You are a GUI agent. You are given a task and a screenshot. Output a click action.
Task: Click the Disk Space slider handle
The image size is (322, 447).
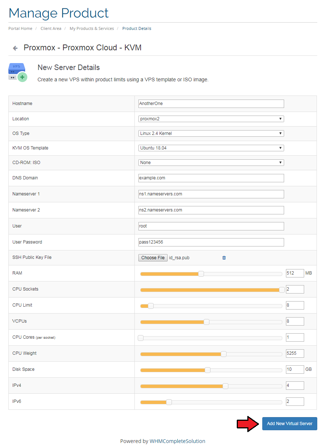coord(208,370)
